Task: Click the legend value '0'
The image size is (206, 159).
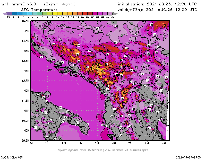Action: point(32,17)
